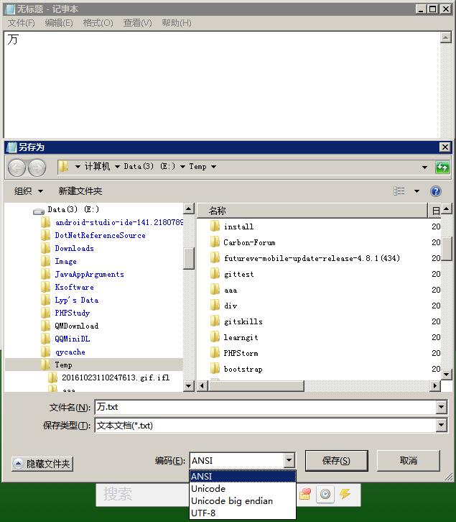Close the 另存为 dialog
This screenshot has height=522, width=456.
(x=445, y=147)
